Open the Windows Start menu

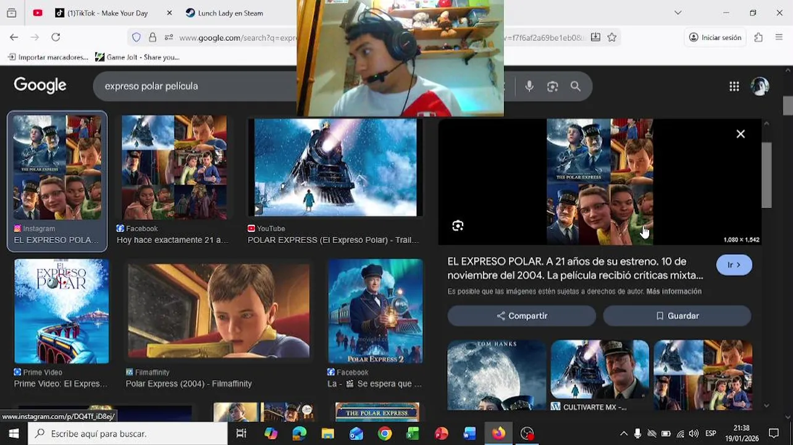point(14,433)
